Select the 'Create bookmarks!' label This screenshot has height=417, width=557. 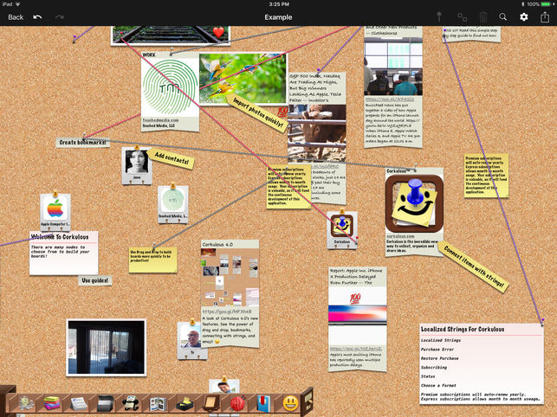(x=83, y=142)
